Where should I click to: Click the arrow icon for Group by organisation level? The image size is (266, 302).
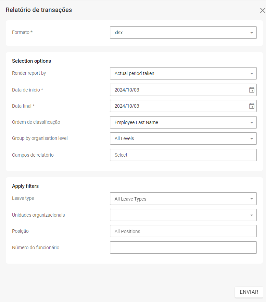(x=252, y=139)
